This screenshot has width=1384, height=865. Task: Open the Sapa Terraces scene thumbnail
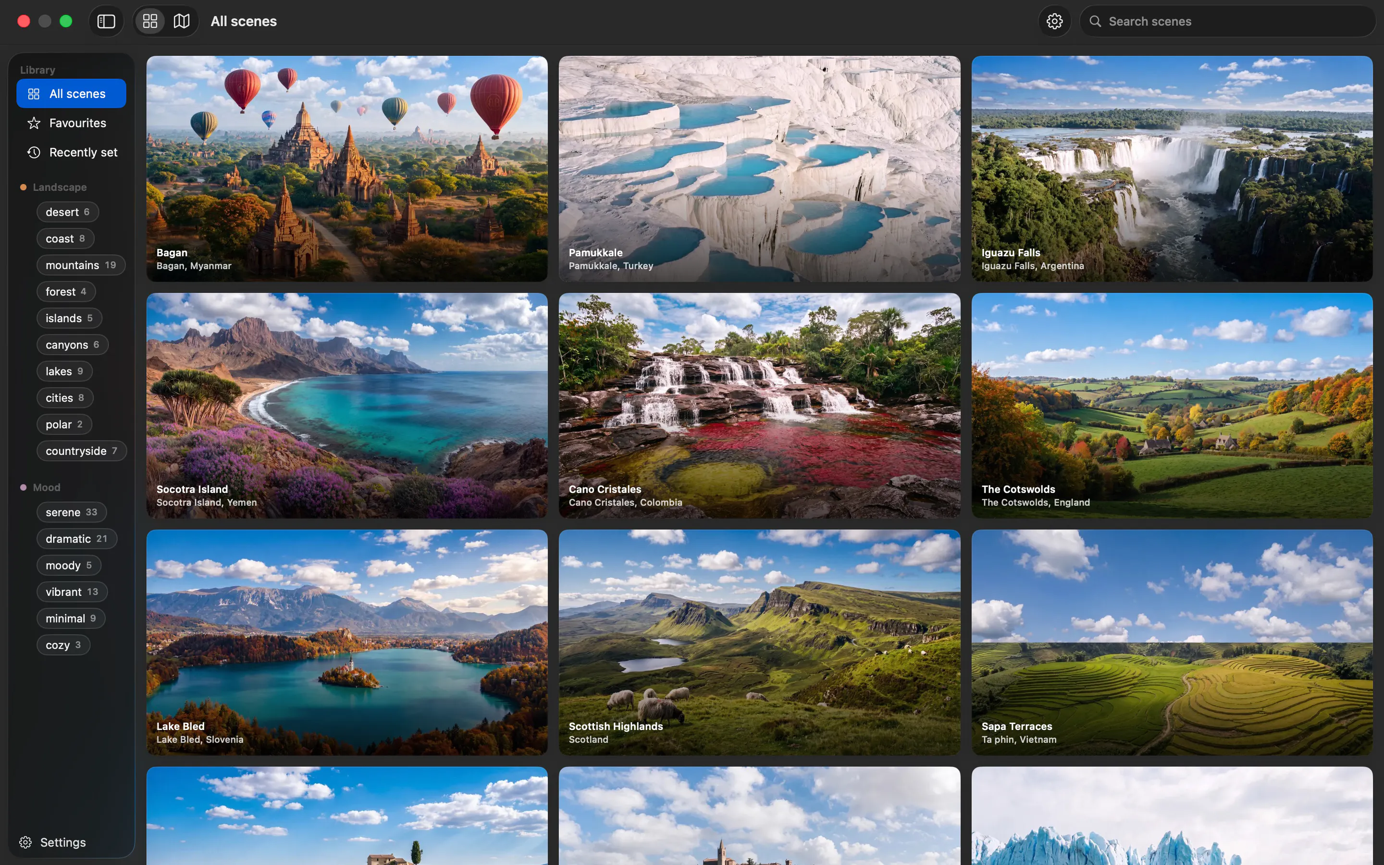pyautogui.click(x=1172, y=642)
